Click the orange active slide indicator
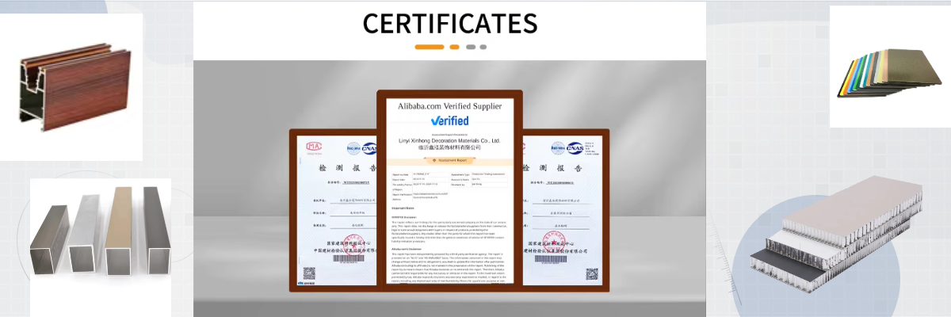The image size is (951, 317). coord(429,47)
